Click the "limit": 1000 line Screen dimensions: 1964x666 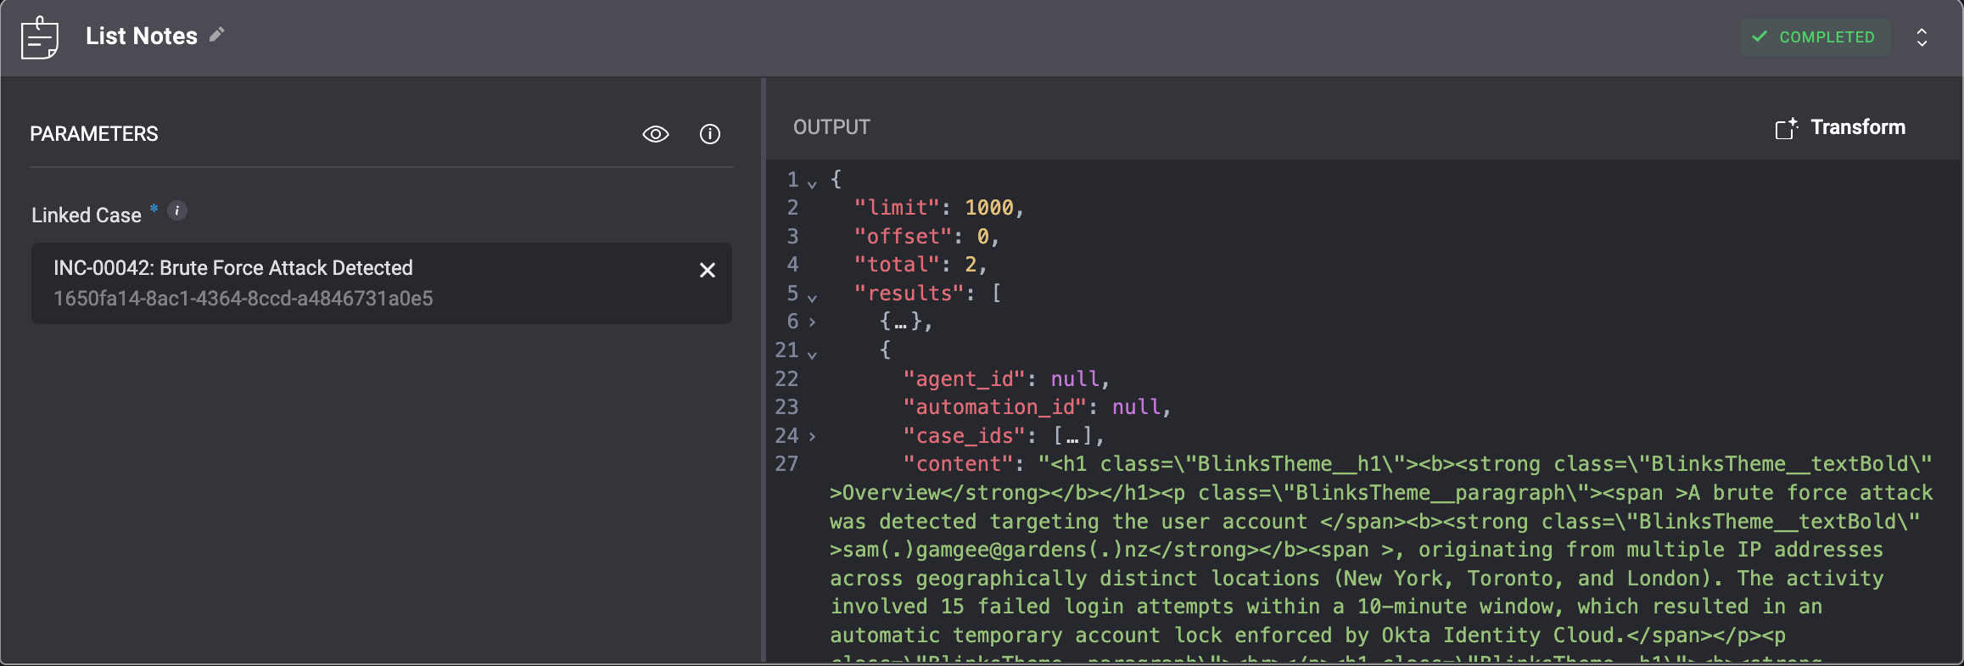pyautogui.click(x=939, y=208)
